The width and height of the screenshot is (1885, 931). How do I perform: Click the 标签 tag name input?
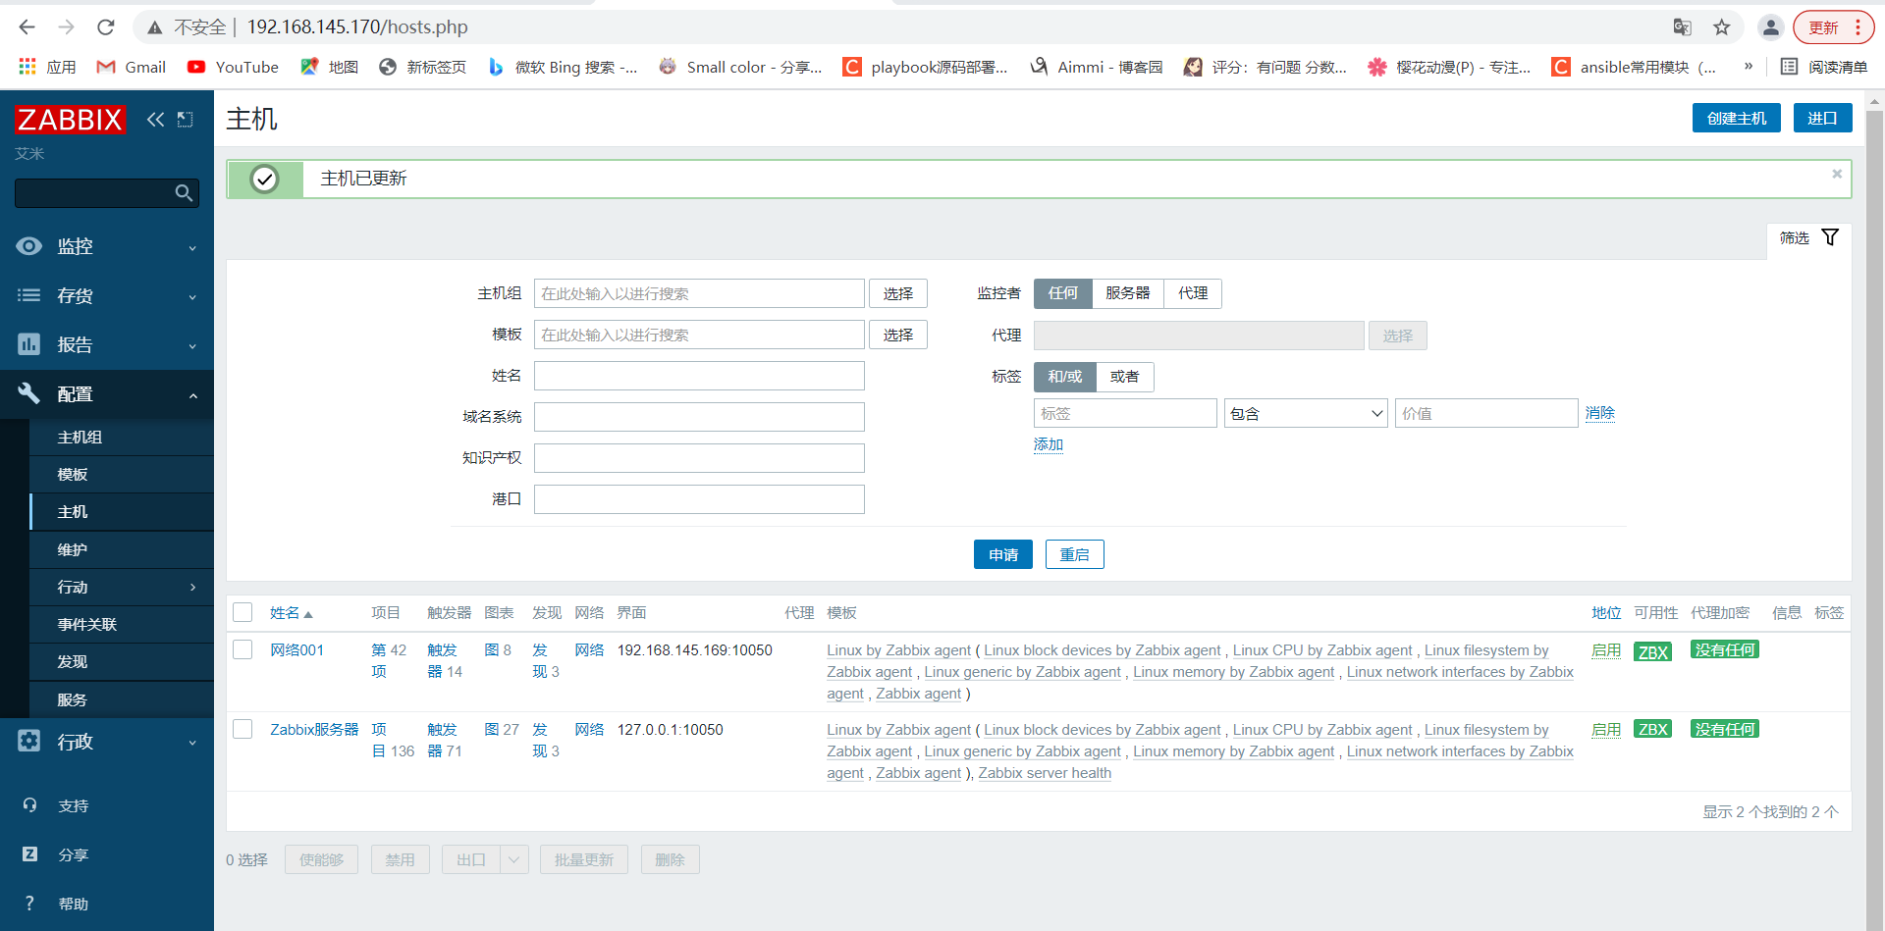(x=1125, y=413)
